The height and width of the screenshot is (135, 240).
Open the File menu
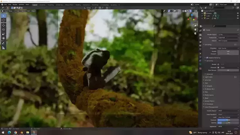(6, 5)
